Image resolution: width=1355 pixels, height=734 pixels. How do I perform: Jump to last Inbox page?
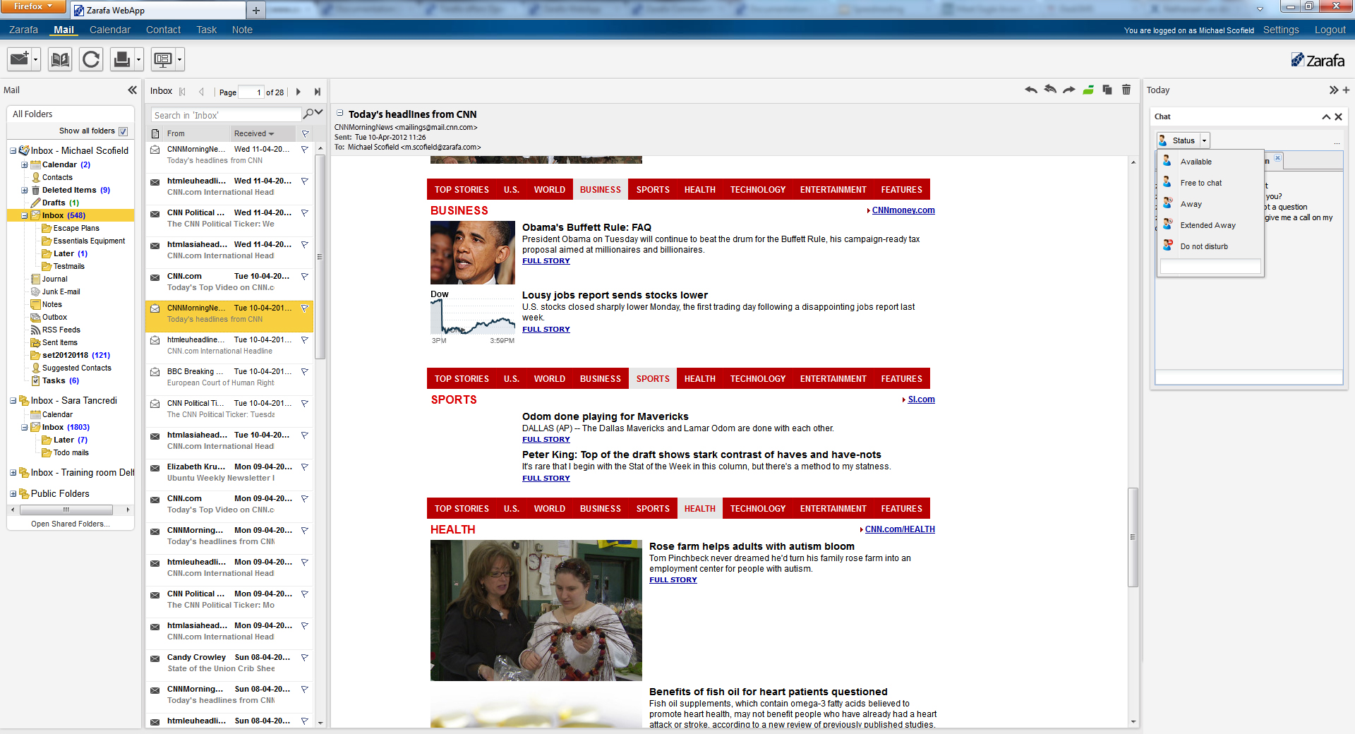click(318, 92)
